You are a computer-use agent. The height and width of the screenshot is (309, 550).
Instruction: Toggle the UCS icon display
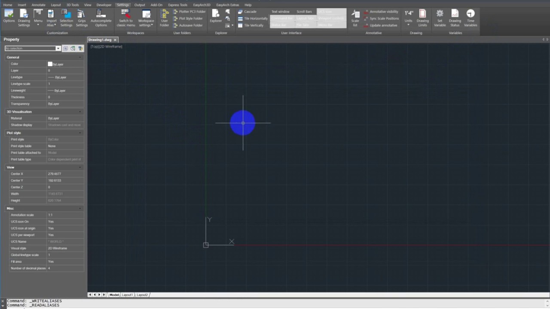pyautogui.click(x=331, y=12)
